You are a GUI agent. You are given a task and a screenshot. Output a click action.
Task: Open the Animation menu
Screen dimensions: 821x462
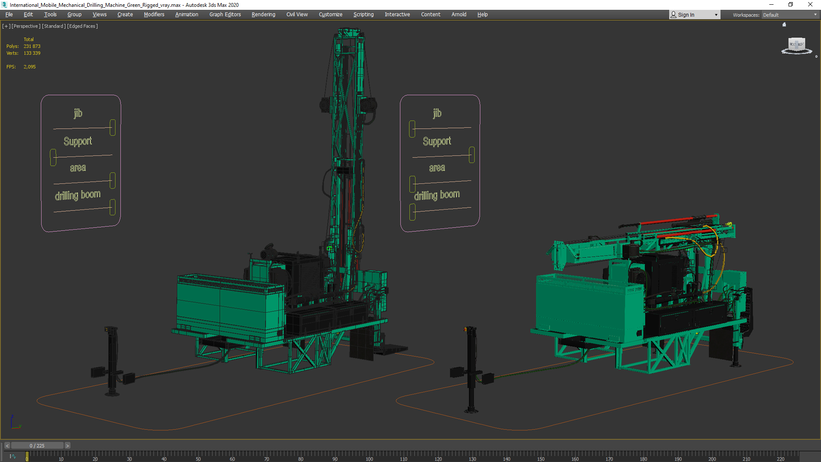click(187, 15)
